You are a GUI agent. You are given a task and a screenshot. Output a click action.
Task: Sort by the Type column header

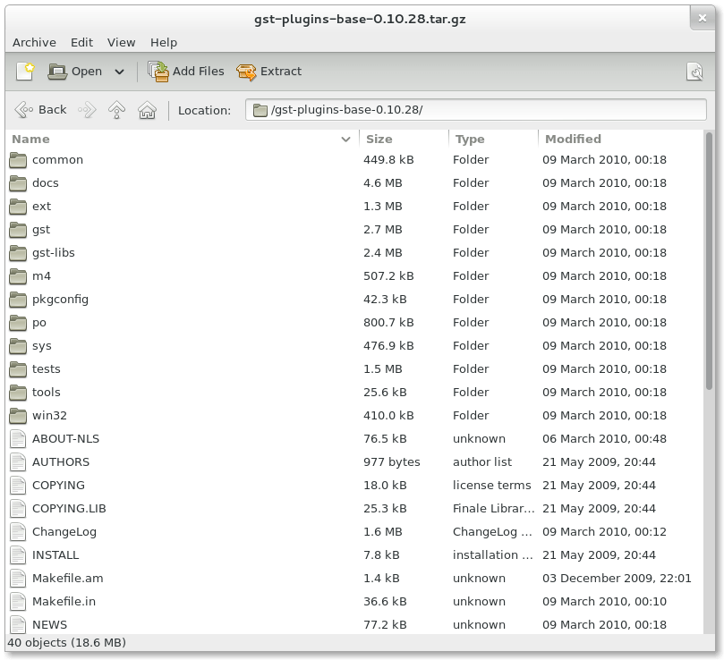pyautogui.click(x=493, y=139)
